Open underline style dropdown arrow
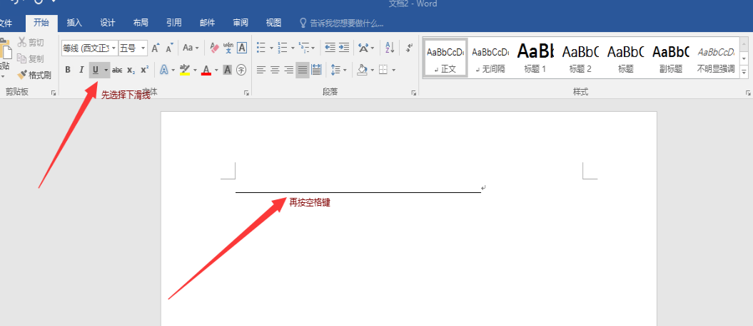This screenshot has width=753, height=326. click(106, 70)
